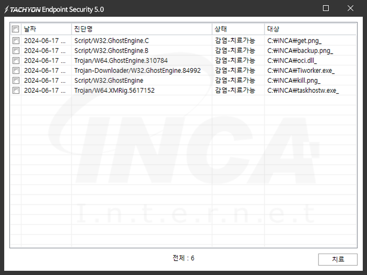Click the 감염-치료가능 status of get.png_ row
Screen dimensions: 367x275
[235, 40]
